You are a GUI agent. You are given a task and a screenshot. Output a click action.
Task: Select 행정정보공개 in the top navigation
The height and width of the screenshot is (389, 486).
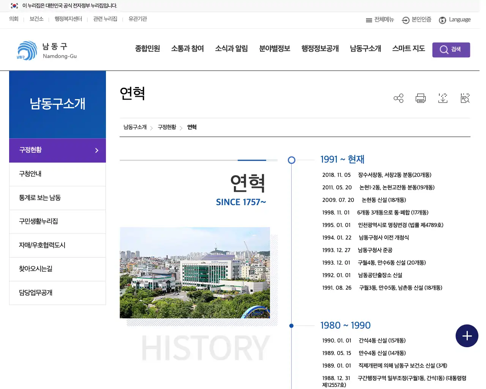click(x=320, y=49)
